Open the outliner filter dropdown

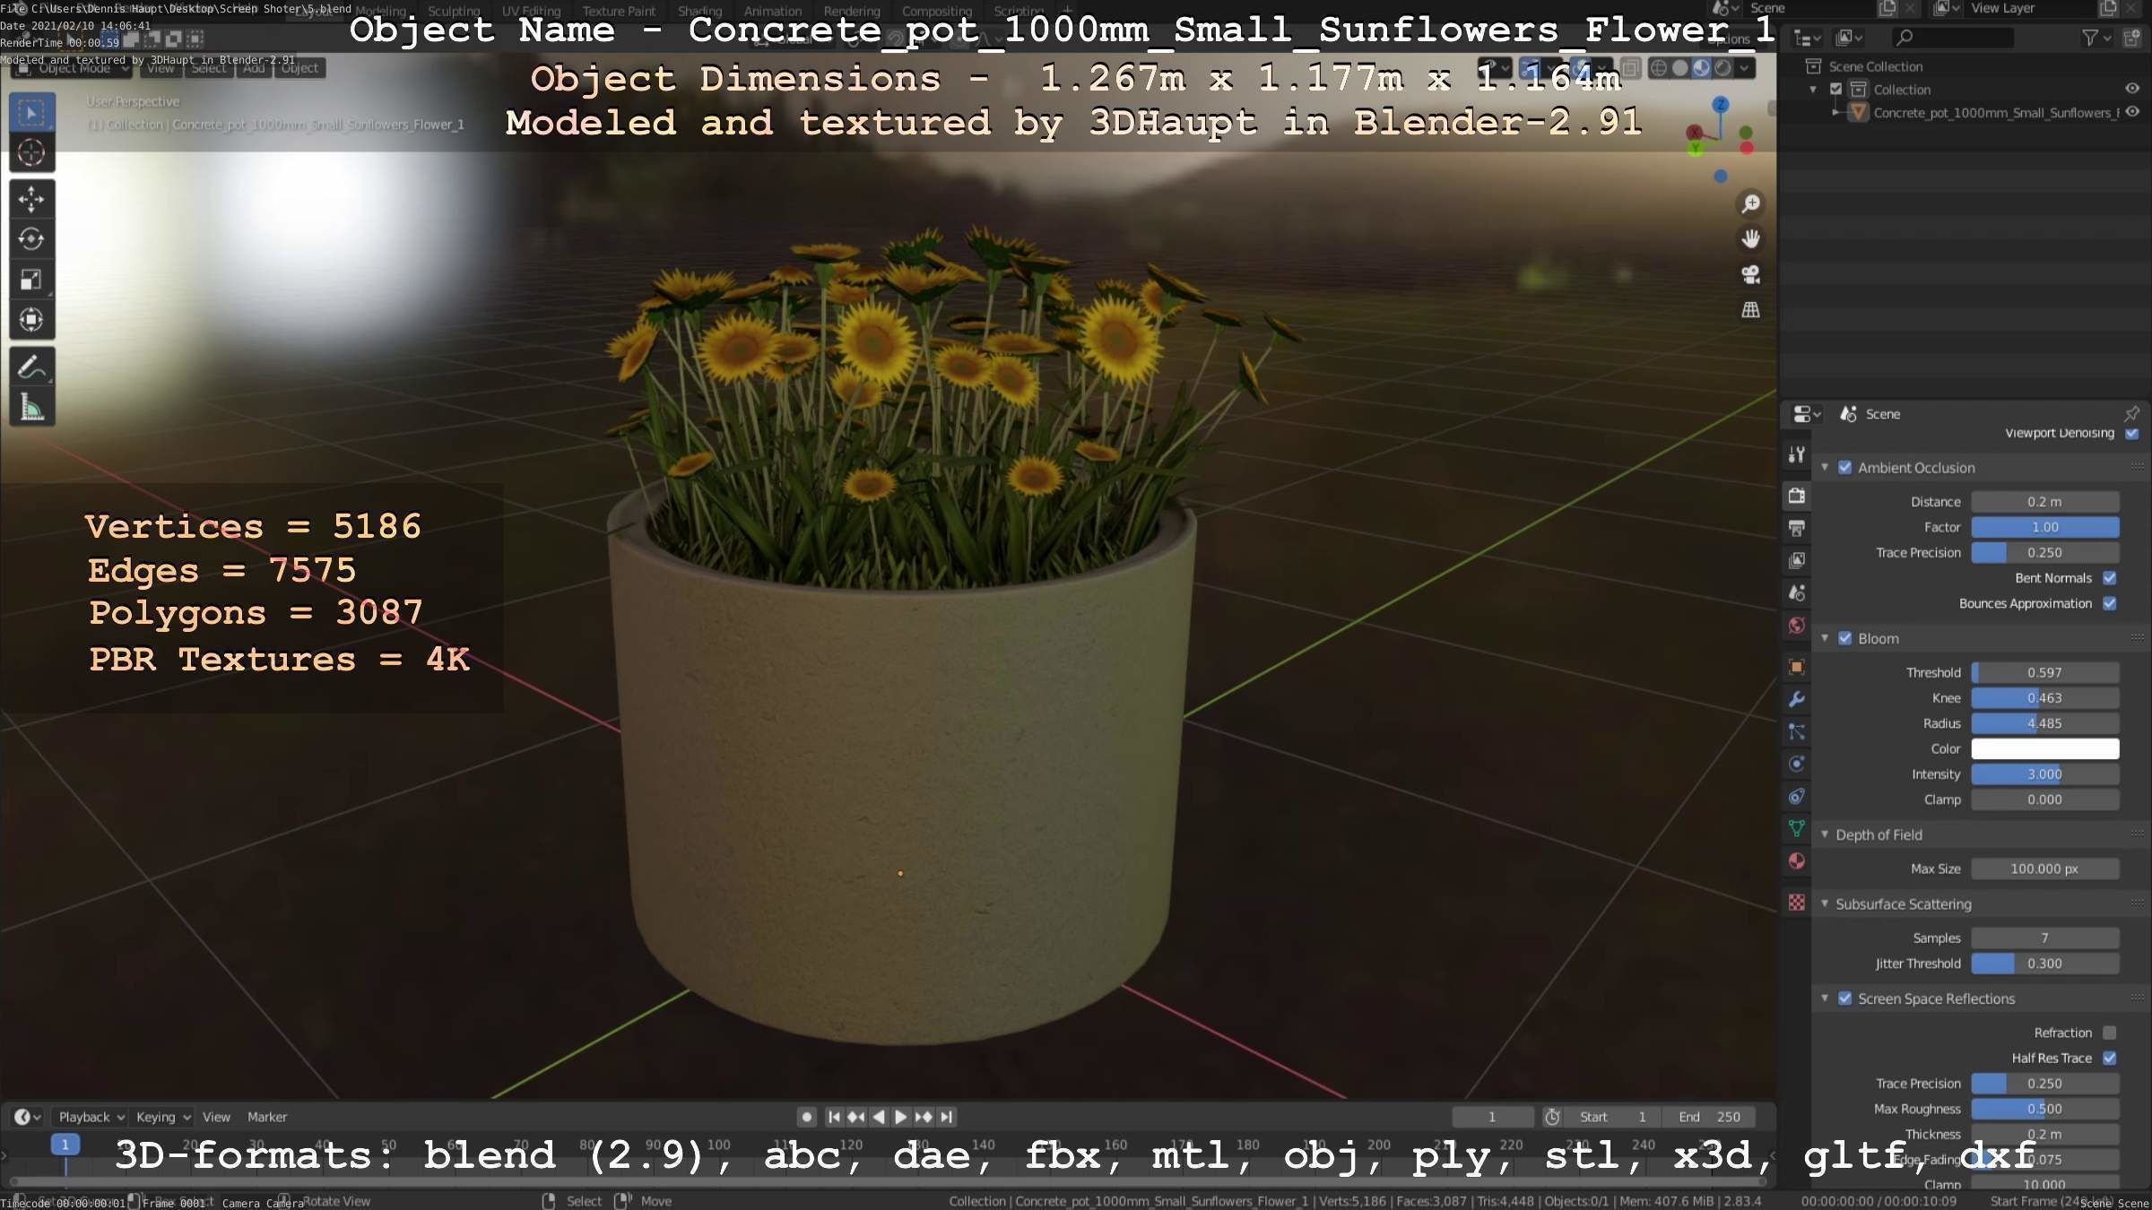tap(2096, 38)
